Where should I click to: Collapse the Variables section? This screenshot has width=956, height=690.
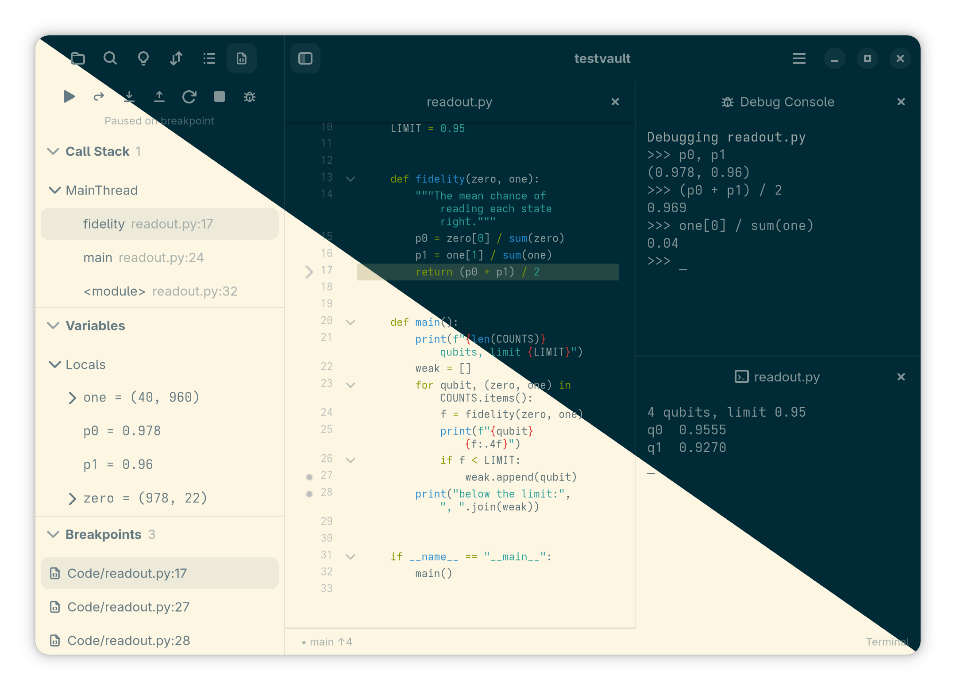click(x=53, y=326)
